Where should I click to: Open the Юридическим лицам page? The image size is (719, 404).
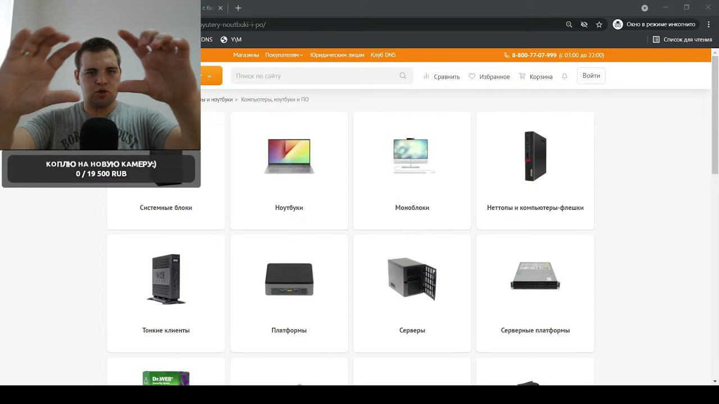coord(337,55)
